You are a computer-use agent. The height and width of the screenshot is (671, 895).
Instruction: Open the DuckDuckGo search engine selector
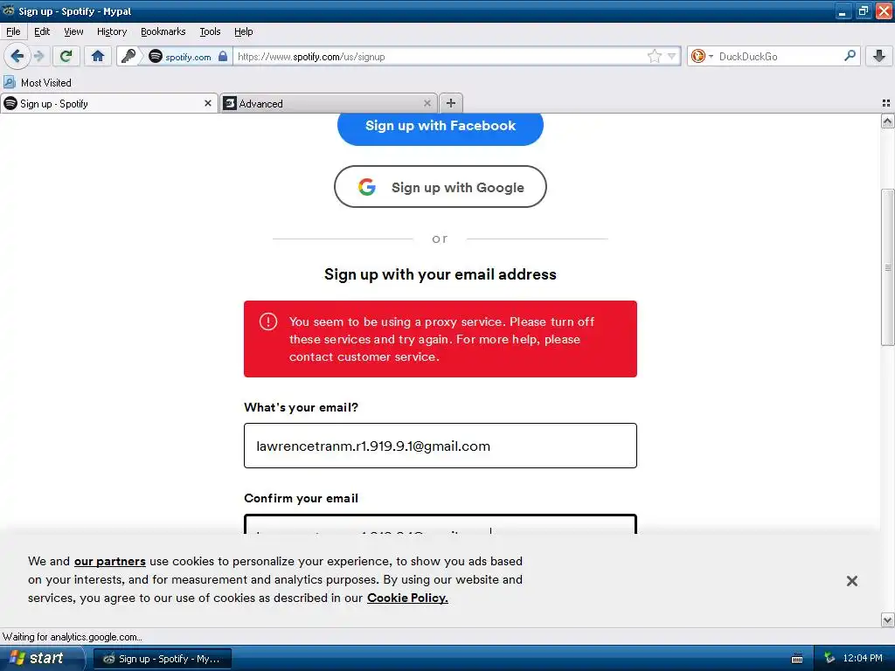[x=702, y=56]
